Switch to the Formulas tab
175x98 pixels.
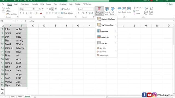tap(35, 4)
